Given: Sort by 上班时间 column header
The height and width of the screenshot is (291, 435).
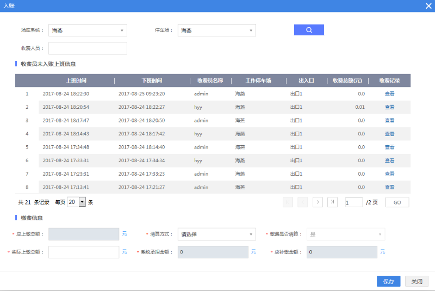Looking at the screenshot, I should pos(76,81).
